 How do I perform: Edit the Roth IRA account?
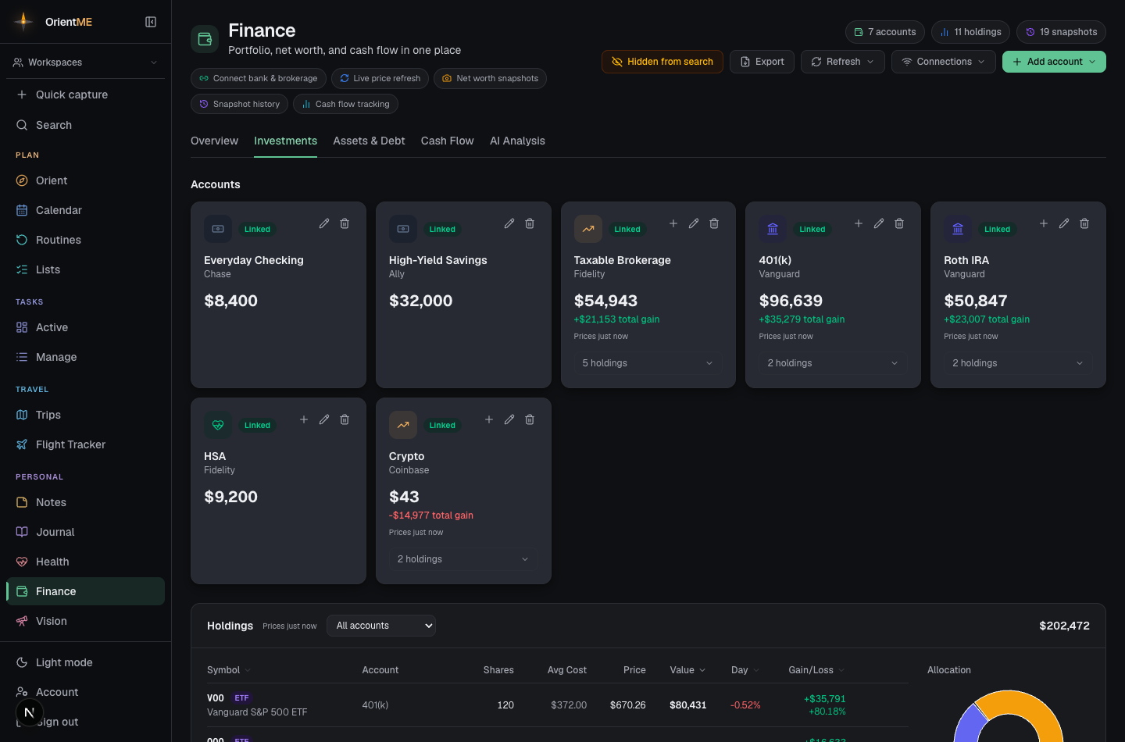click(1064, 223)
